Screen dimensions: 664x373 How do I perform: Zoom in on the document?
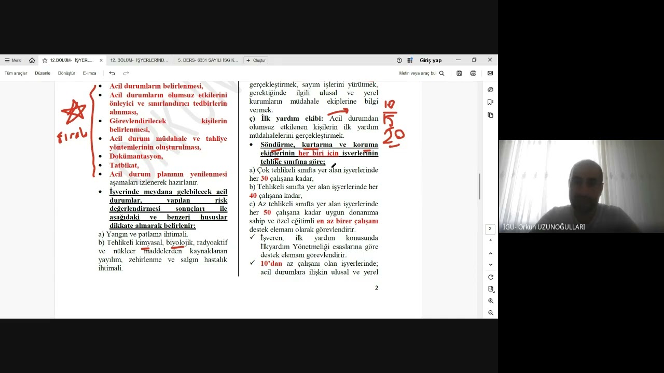pos(490,301)
